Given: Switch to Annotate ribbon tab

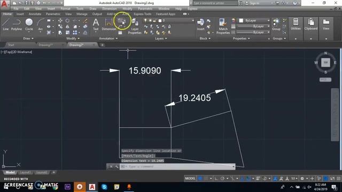Looking at the screenshot, I should 35,14.
